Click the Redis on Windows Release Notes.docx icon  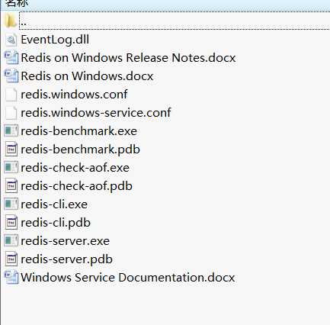point(11,58)
